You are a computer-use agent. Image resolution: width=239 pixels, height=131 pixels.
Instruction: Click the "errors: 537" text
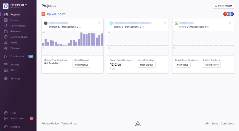coord(54,27)
